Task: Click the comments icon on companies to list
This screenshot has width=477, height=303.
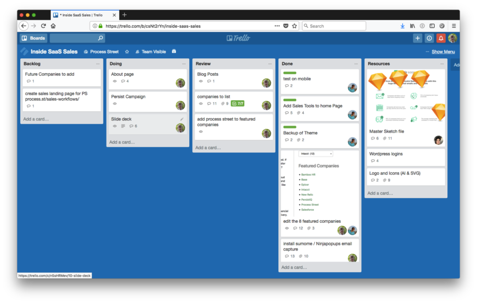Action: [x=209, y=104]
